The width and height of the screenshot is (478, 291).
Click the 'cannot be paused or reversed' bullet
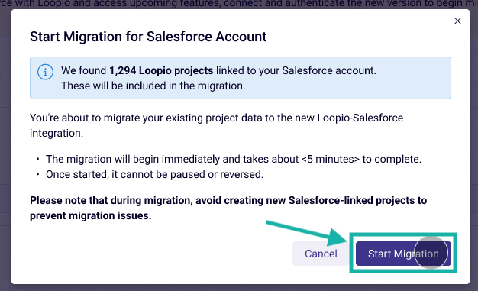[154, 174]
